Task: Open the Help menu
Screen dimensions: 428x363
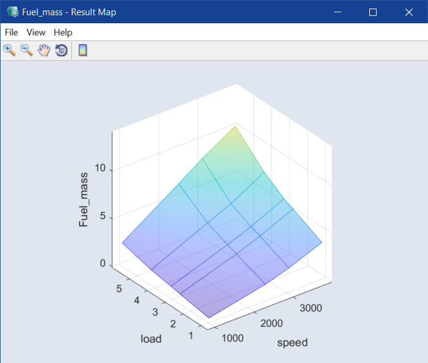Action: tap(62, 32)
